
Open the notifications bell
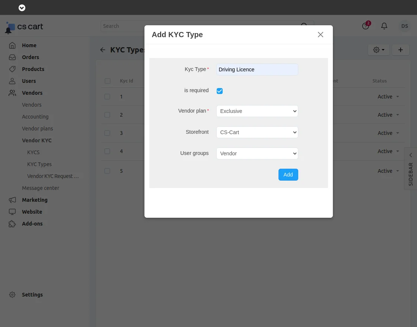(384, 26)
